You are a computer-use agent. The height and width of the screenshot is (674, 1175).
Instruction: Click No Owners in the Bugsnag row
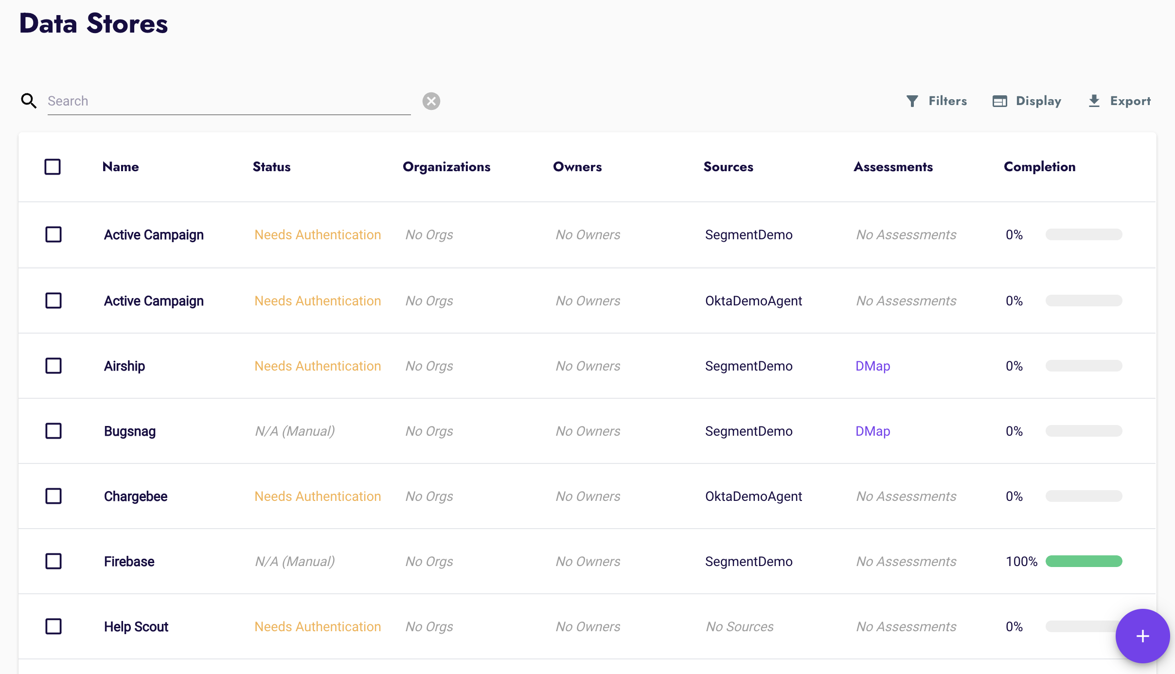[588, 431]
